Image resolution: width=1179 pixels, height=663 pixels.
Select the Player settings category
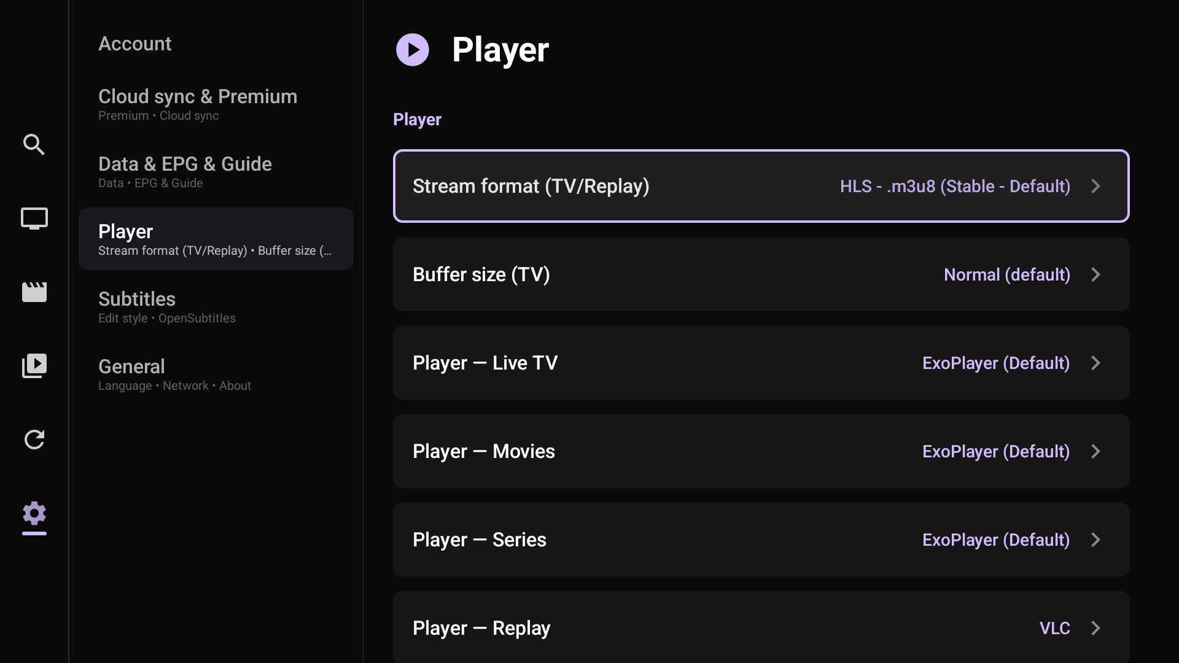[216, 239]
